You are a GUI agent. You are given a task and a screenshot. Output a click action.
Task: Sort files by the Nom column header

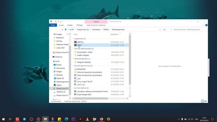[76, 34]
